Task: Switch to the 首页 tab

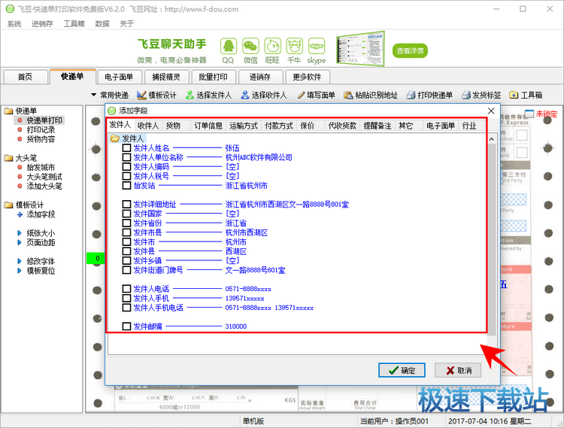Action: [x=25, y=77]
